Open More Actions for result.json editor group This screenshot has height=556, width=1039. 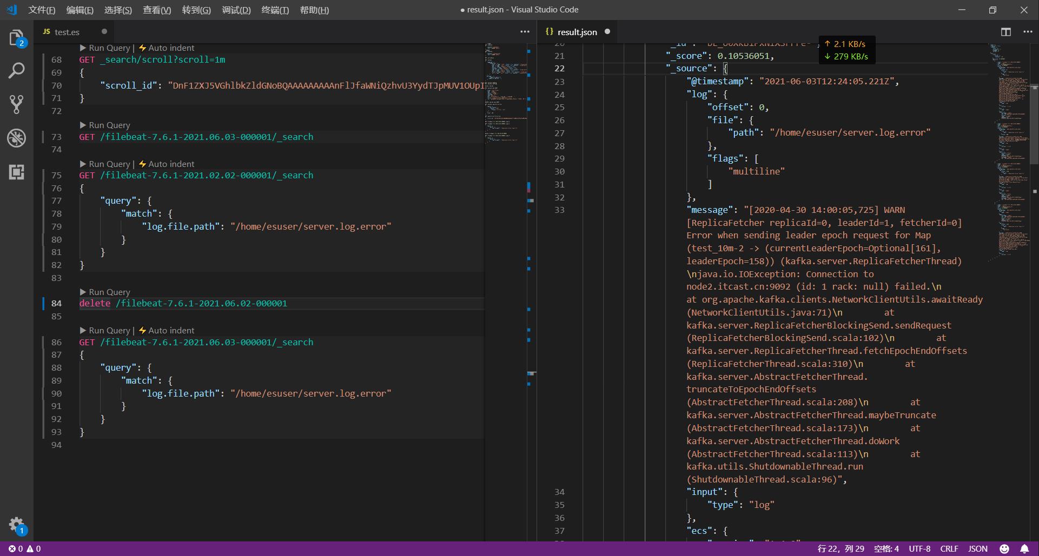click(x=1028, y=32)
